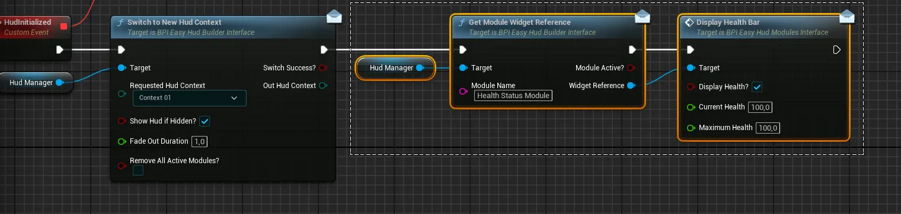The height and width of the screenshot is (214, 901).
Task: Click the Show Hud if Hidden? input pin
Action: [122, 121]
